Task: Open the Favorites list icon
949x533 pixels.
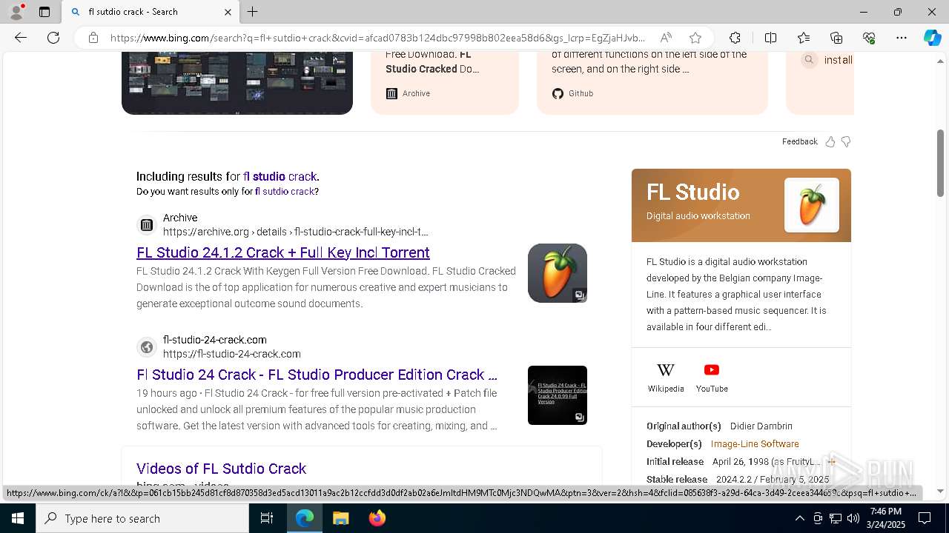Action: pos(804,38)
